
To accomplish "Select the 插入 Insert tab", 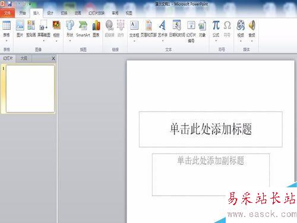I will (x=36, y=13).
